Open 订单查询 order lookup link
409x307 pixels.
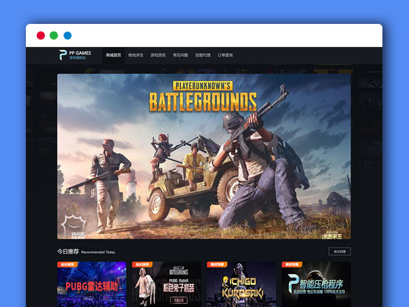pos(225,55)
